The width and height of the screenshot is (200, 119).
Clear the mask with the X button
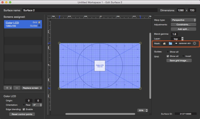point(195,43)
